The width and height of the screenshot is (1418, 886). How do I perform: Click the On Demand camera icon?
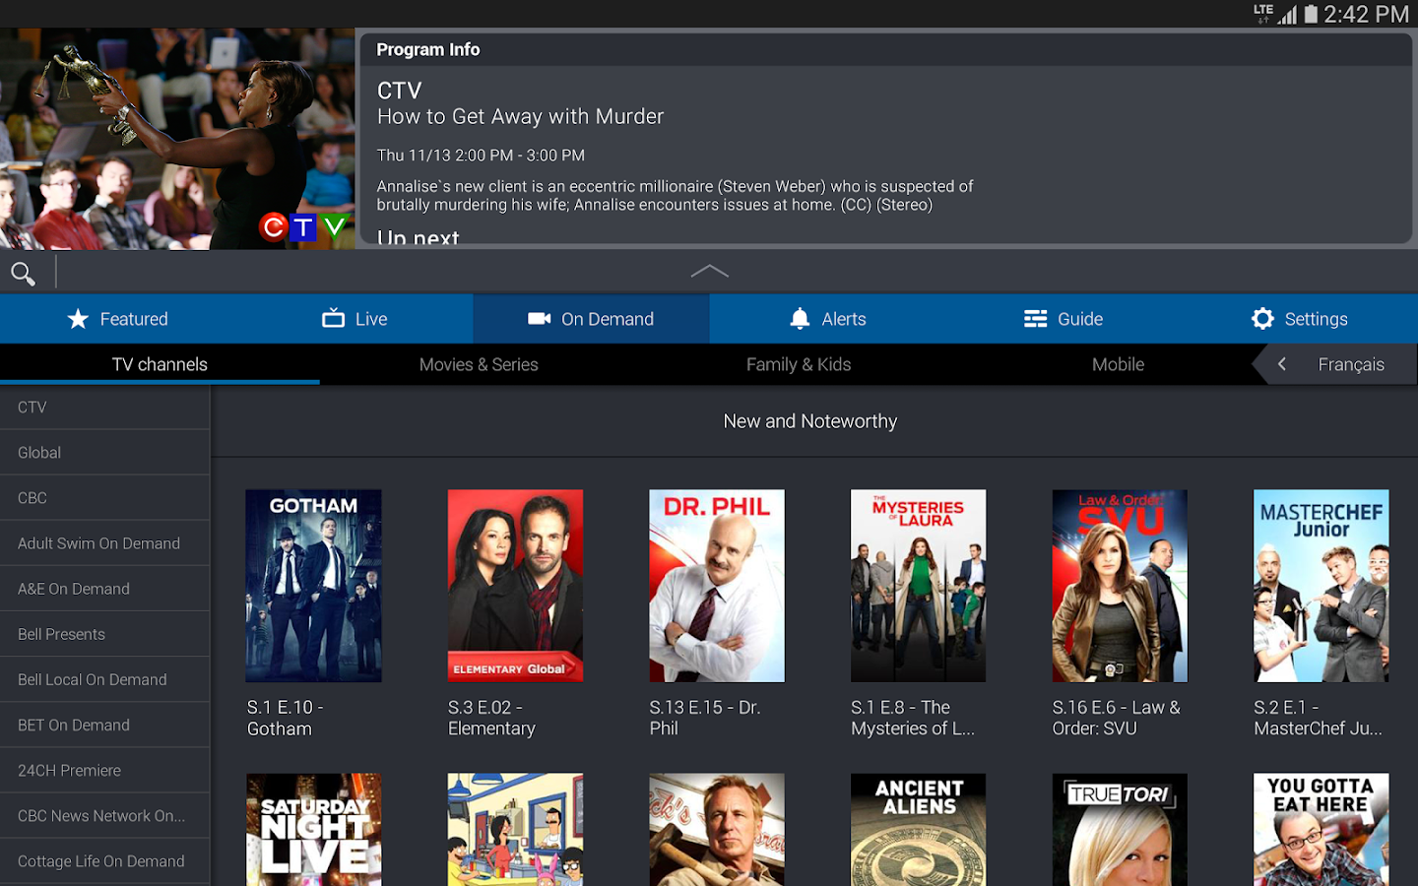pos(539,318)
